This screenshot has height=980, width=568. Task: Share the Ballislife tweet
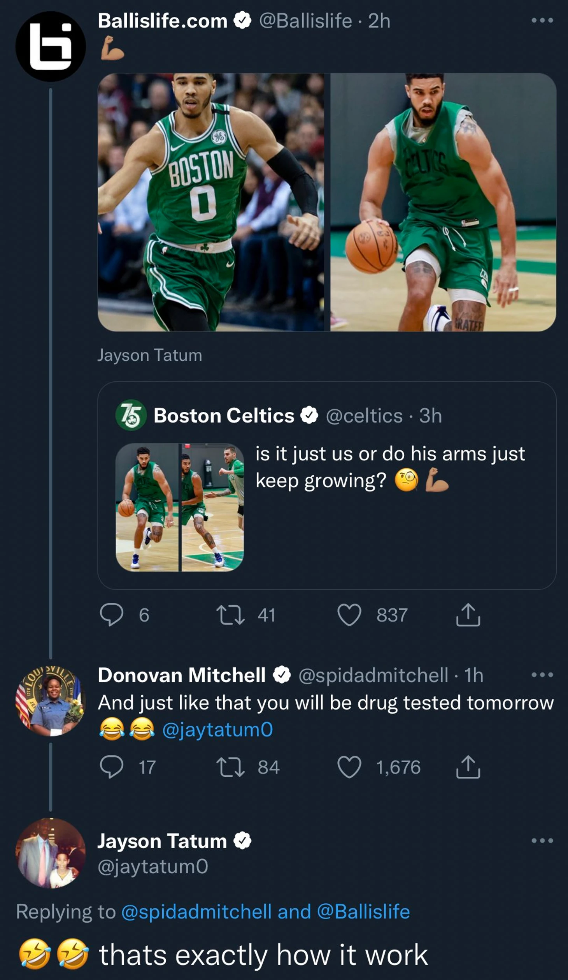click(x=468, y=615)
